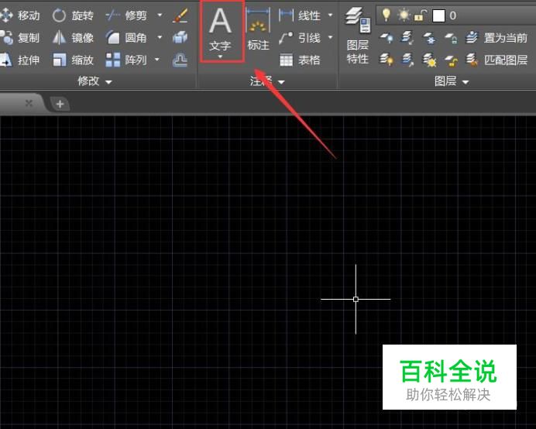Viewport: 536px width, 429px height.
Task: Click the layer Freeze snowflake icon
Action: 429,38
